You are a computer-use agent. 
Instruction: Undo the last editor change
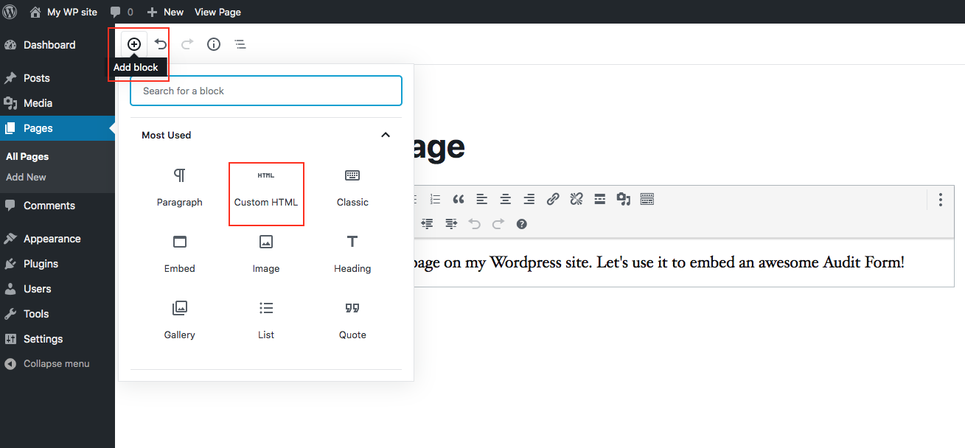click(x=161, y=44)
